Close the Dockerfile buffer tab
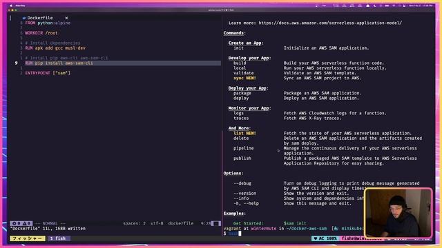This screenshot has width=442, height=248. click(x=66, y=18)
